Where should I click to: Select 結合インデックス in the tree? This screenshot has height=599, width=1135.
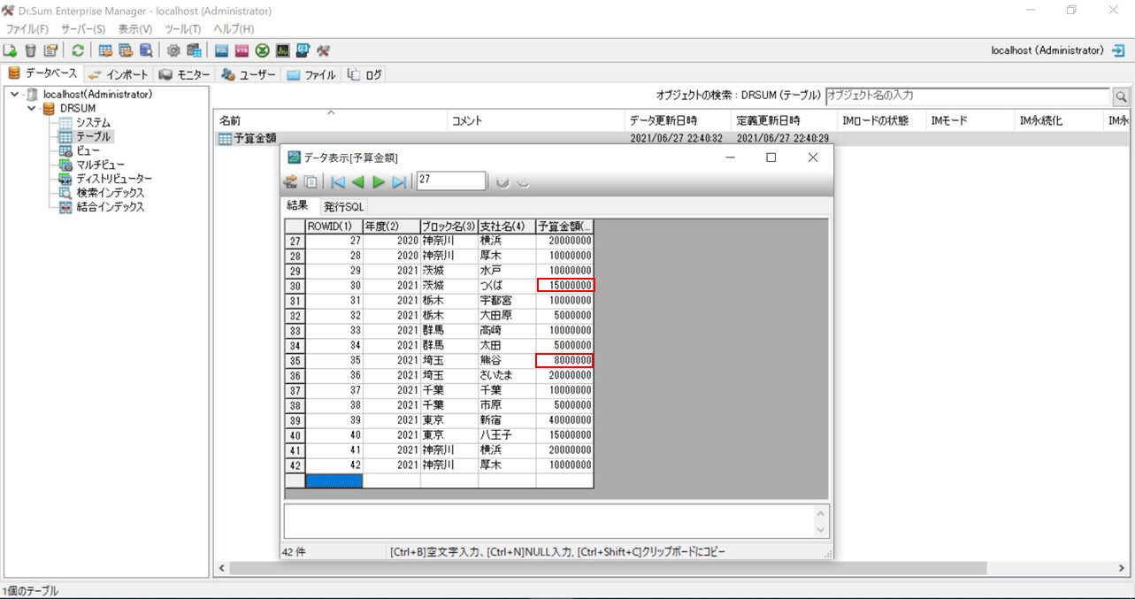(x=110, y=207)
